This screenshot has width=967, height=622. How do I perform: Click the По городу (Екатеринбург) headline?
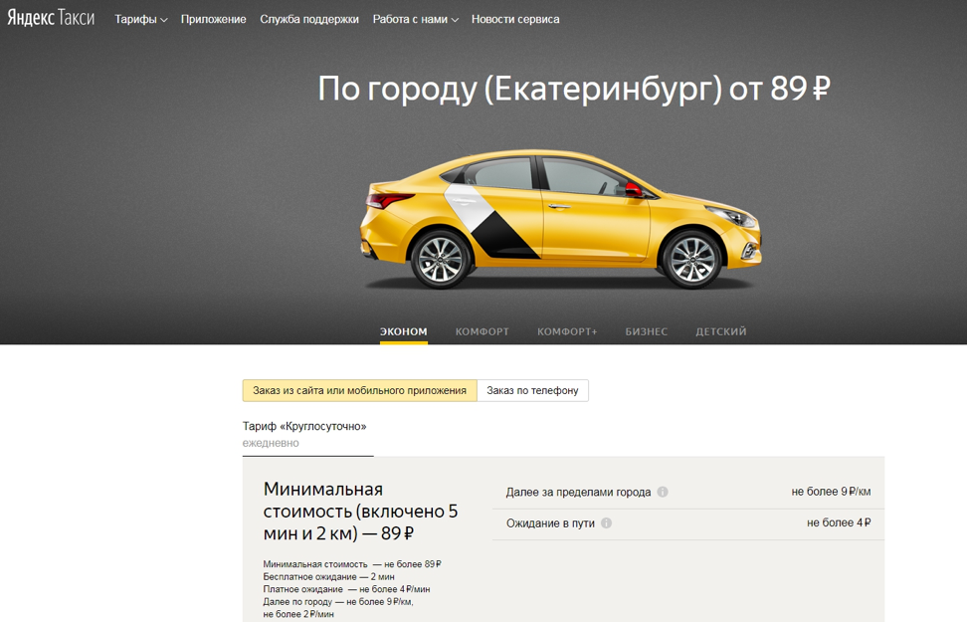[573, 89]
